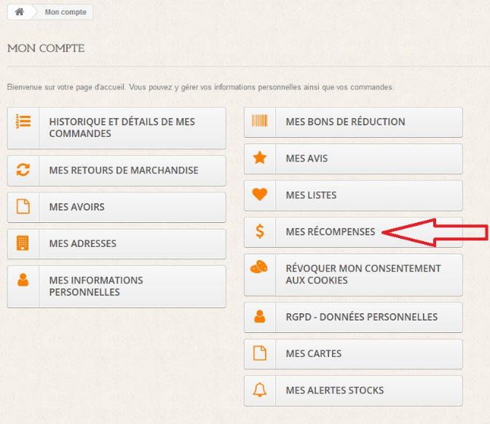Click the person icon for Mes informations personnelles

[23, 280]
